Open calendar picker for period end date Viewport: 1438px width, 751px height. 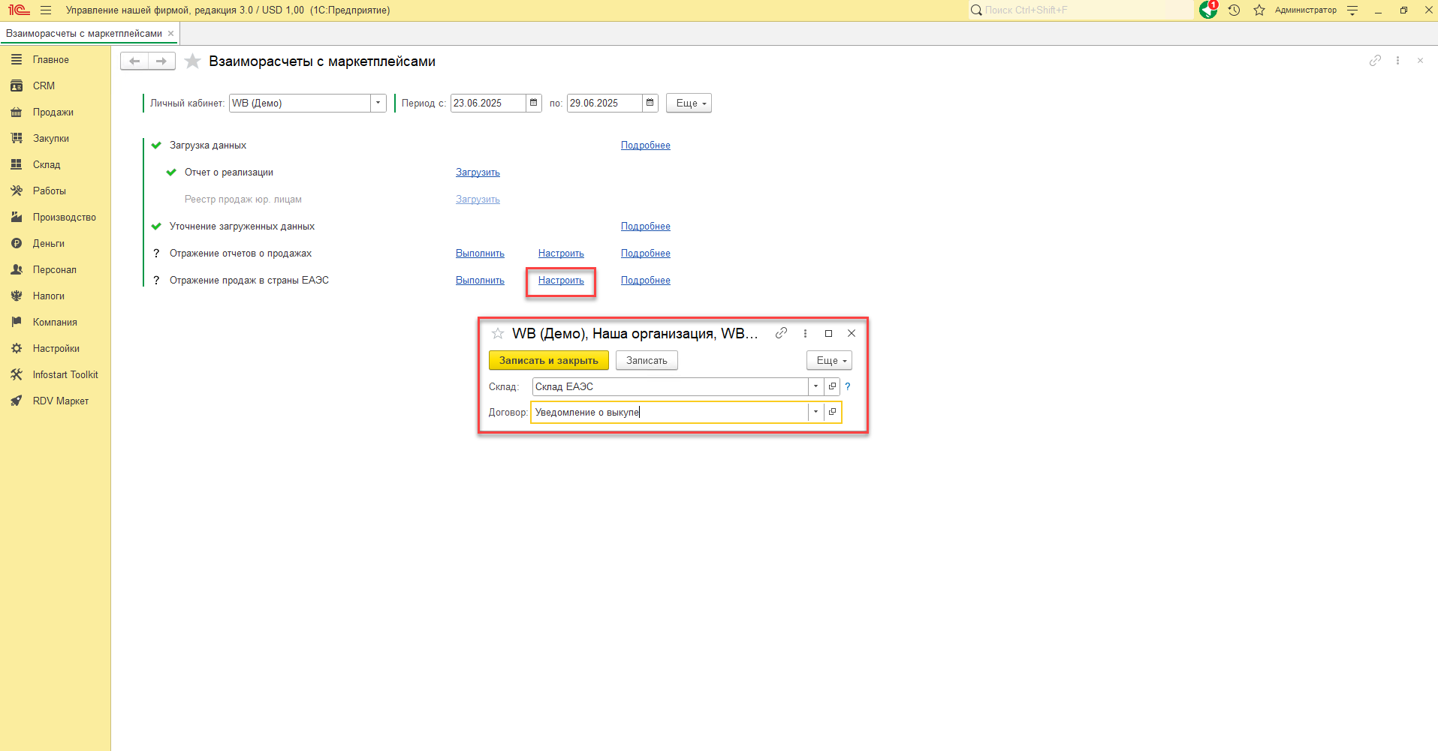[650, 103]
